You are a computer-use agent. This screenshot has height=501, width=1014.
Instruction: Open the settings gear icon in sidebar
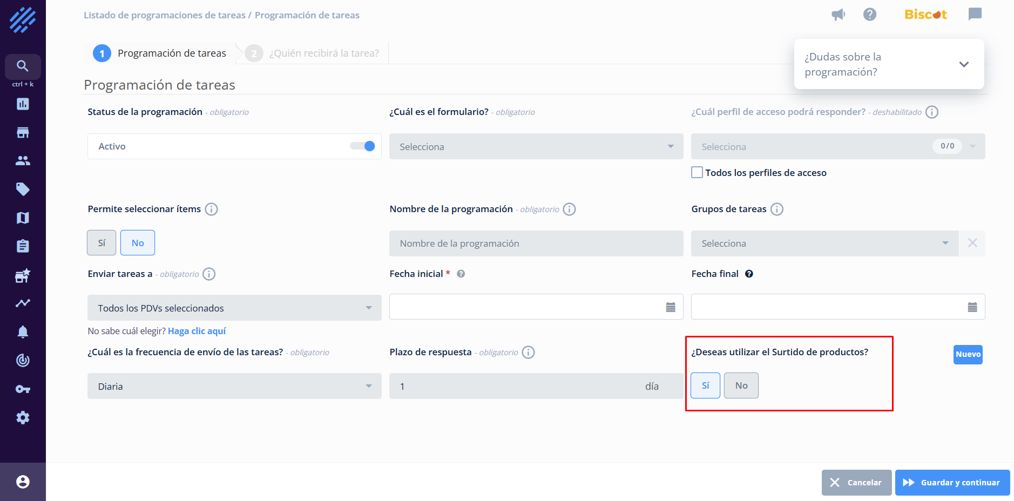coord(23,417)
